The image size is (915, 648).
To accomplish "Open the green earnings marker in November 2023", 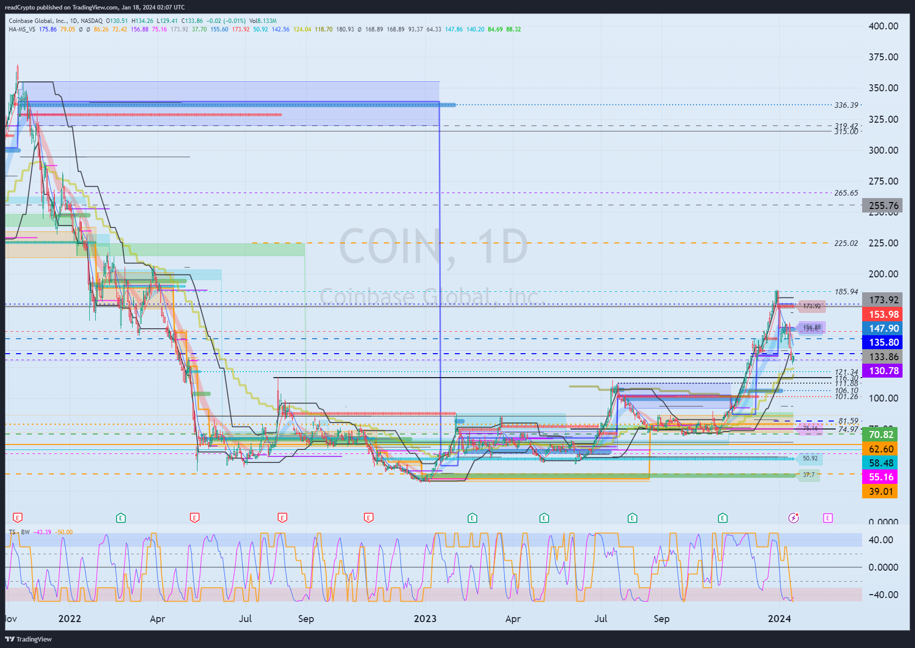I will [723, 518].
